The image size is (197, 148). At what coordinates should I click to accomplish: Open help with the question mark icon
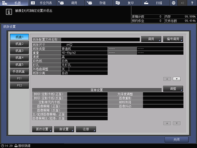tap(192, 3)
